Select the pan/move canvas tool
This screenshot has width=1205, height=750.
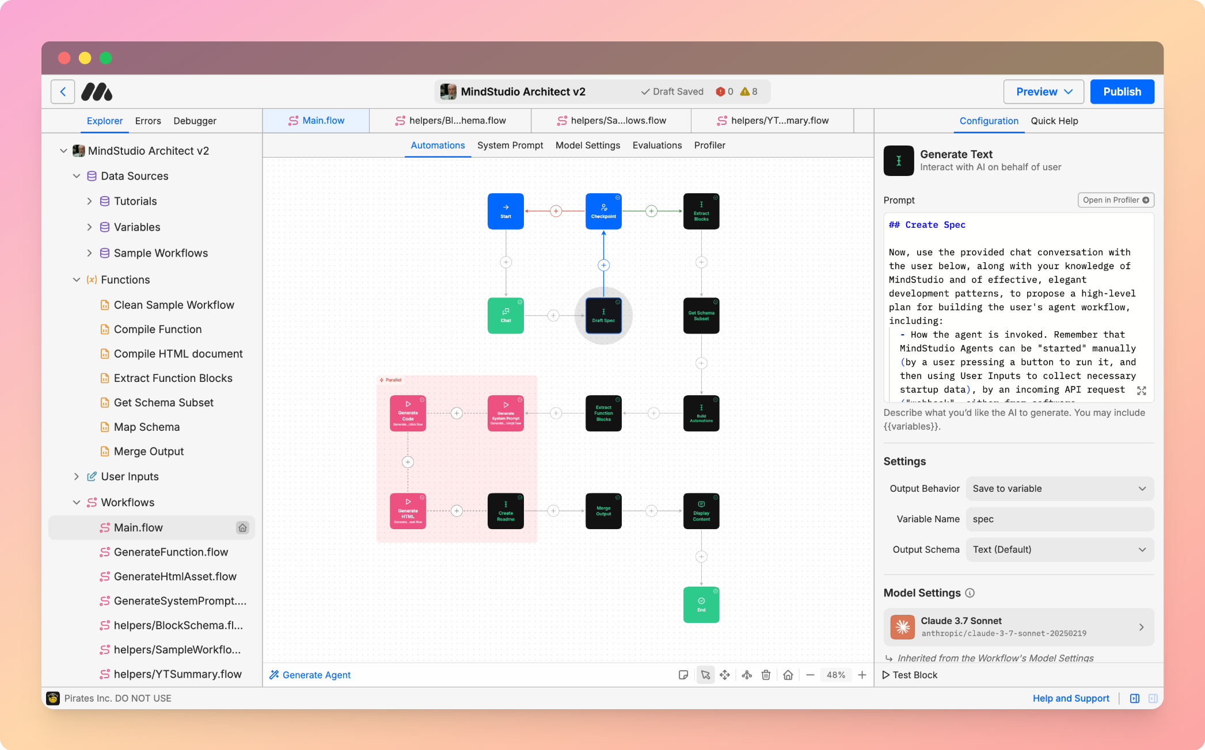[x=725, y=675]
